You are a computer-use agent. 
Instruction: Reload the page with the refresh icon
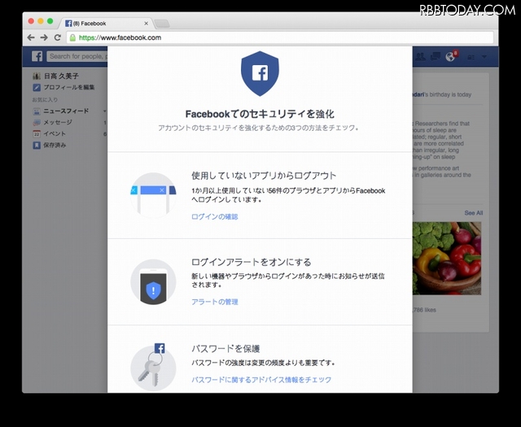pyautogui.click(x=57, y=37)
